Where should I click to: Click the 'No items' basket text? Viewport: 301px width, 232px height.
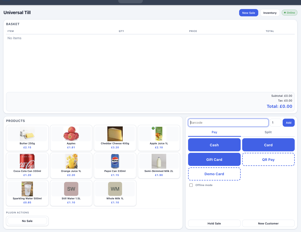tap(14, 38)
